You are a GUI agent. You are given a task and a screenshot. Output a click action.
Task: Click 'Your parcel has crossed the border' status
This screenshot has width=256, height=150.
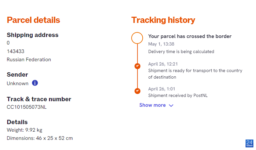click(190, 36)
